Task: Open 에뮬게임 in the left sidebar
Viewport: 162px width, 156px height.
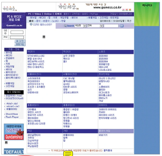Action: [x=10, y=83]
